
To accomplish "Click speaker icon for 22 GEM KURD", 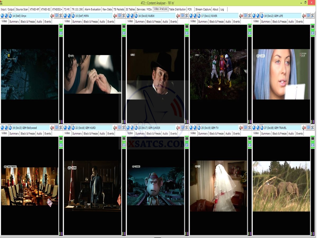I will pos(115,128).
